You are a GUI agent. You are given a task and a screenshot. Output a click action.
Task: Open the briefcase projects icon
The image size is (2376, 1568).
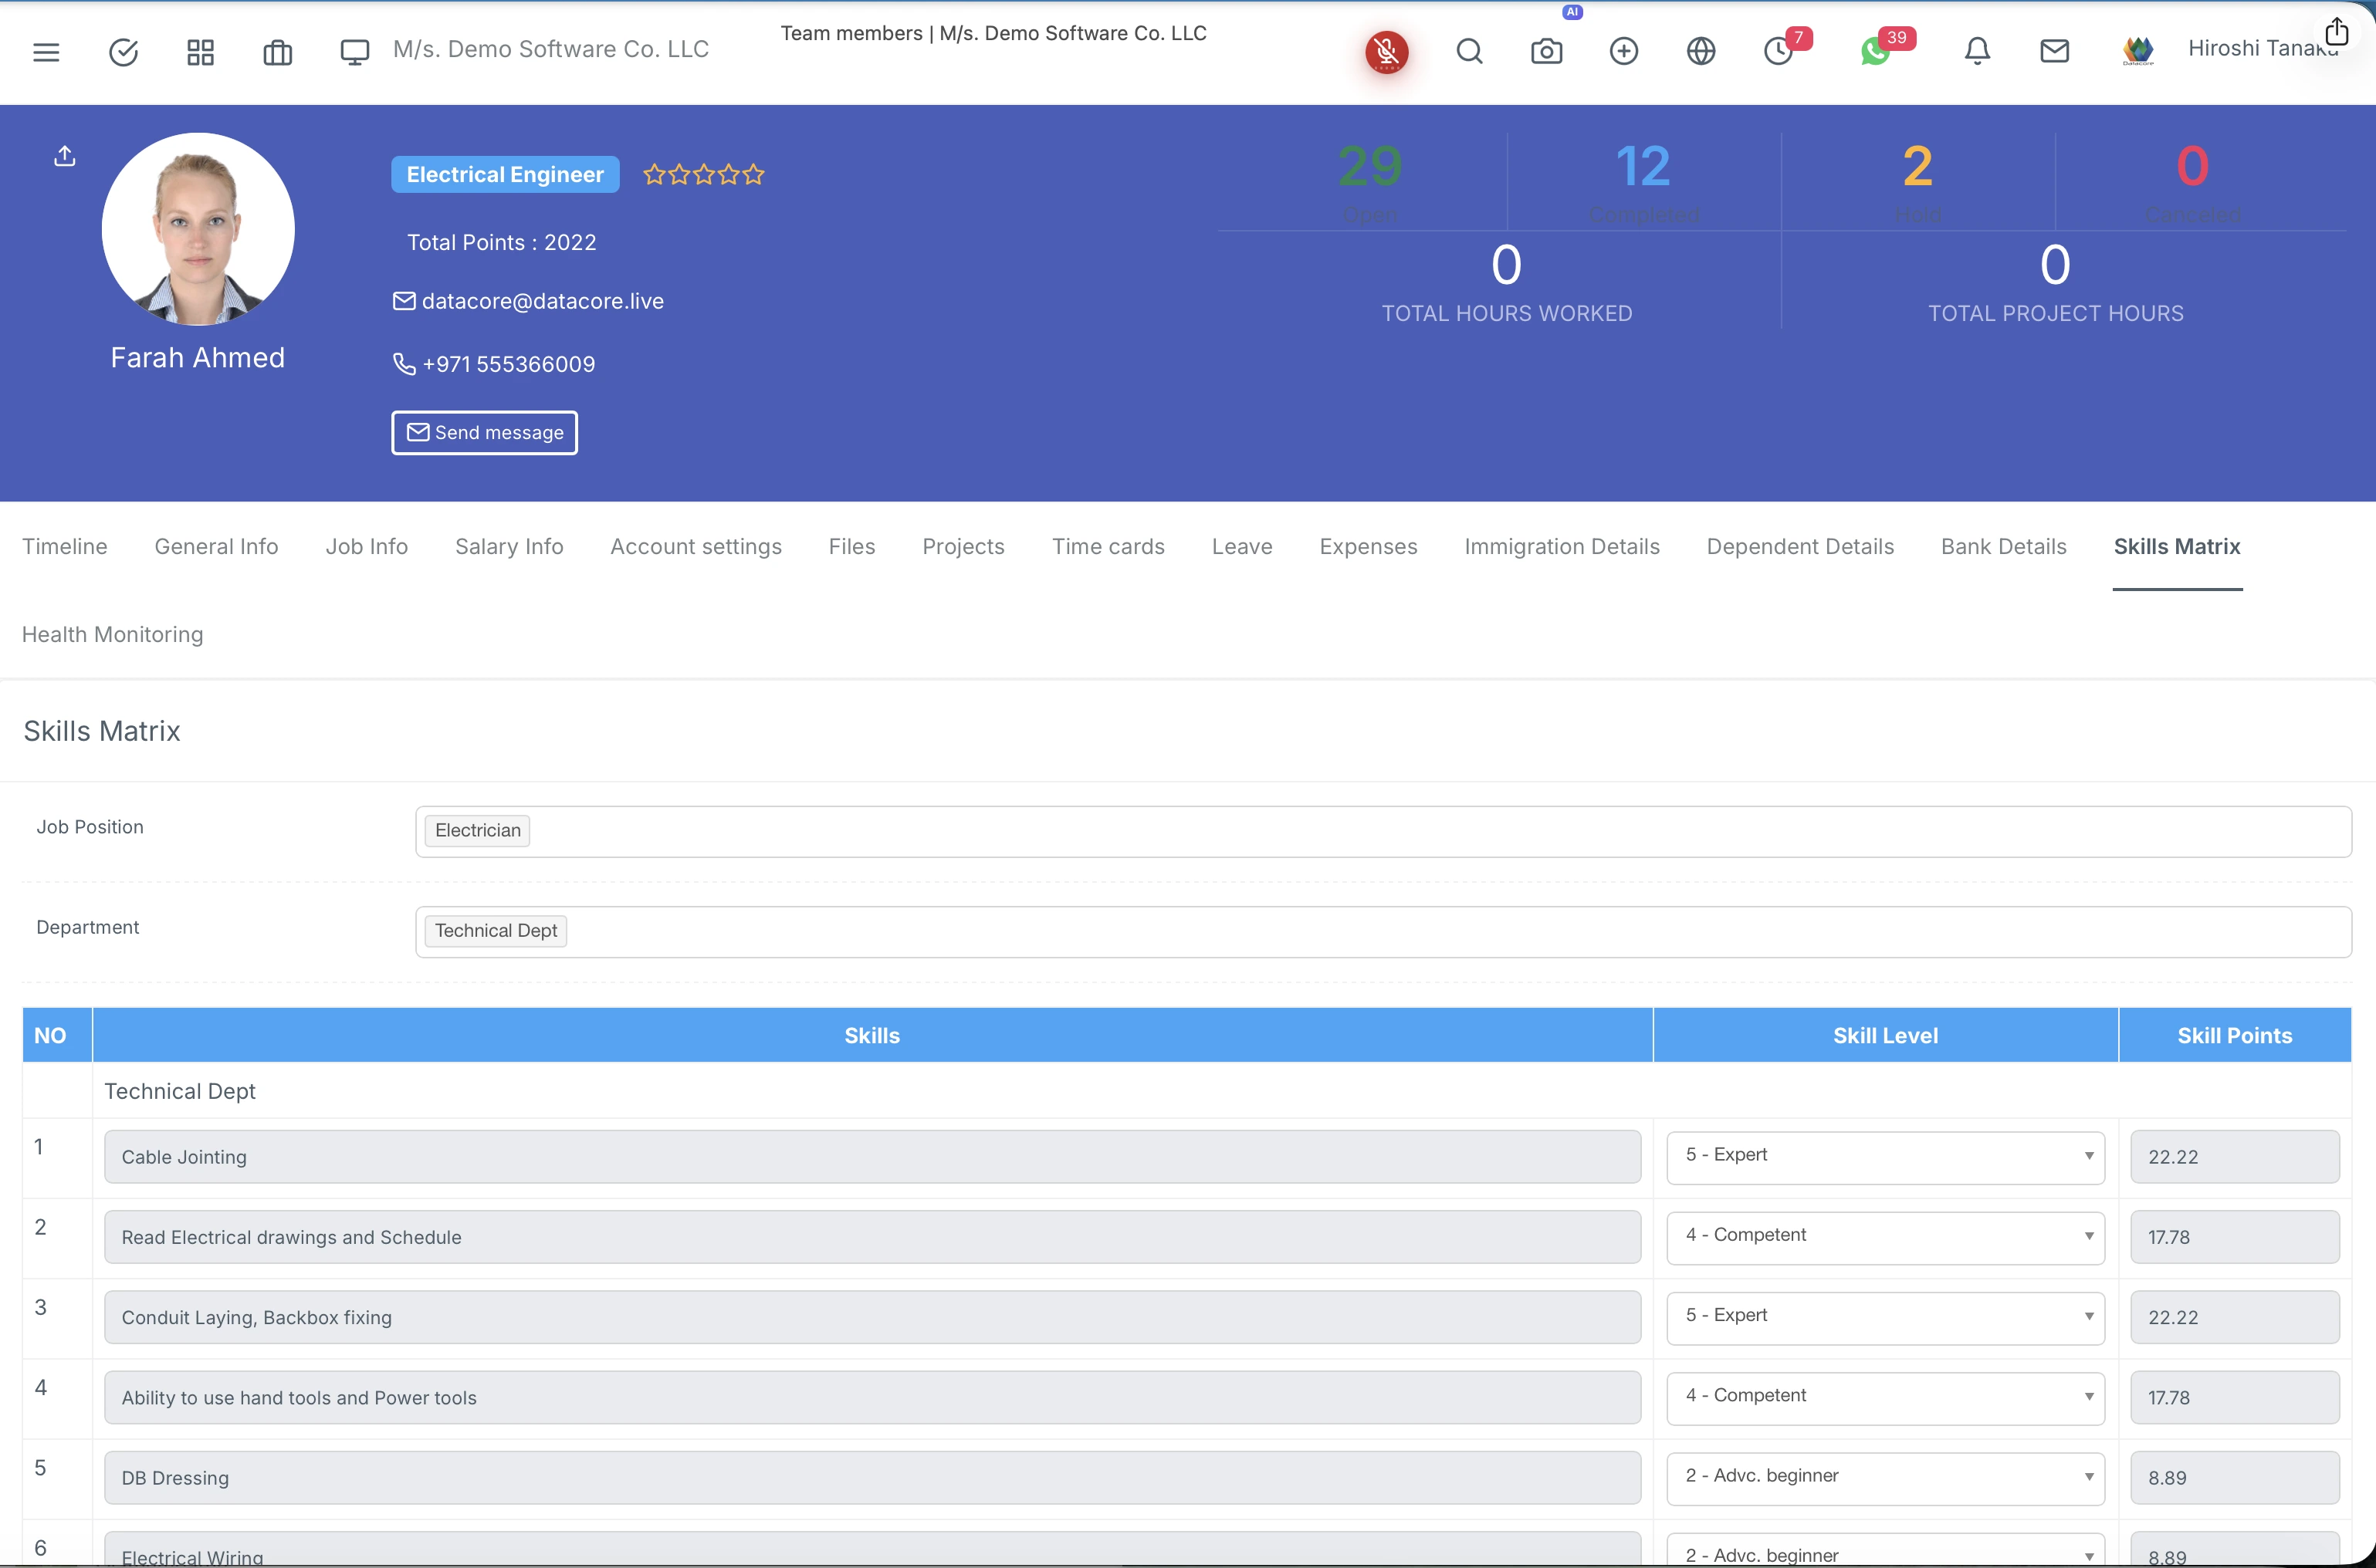[x=277, y=52]
